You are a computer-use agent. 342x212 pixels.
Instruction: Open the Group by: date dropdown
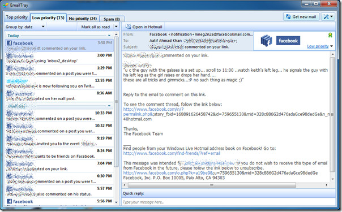tap(25, 27)
